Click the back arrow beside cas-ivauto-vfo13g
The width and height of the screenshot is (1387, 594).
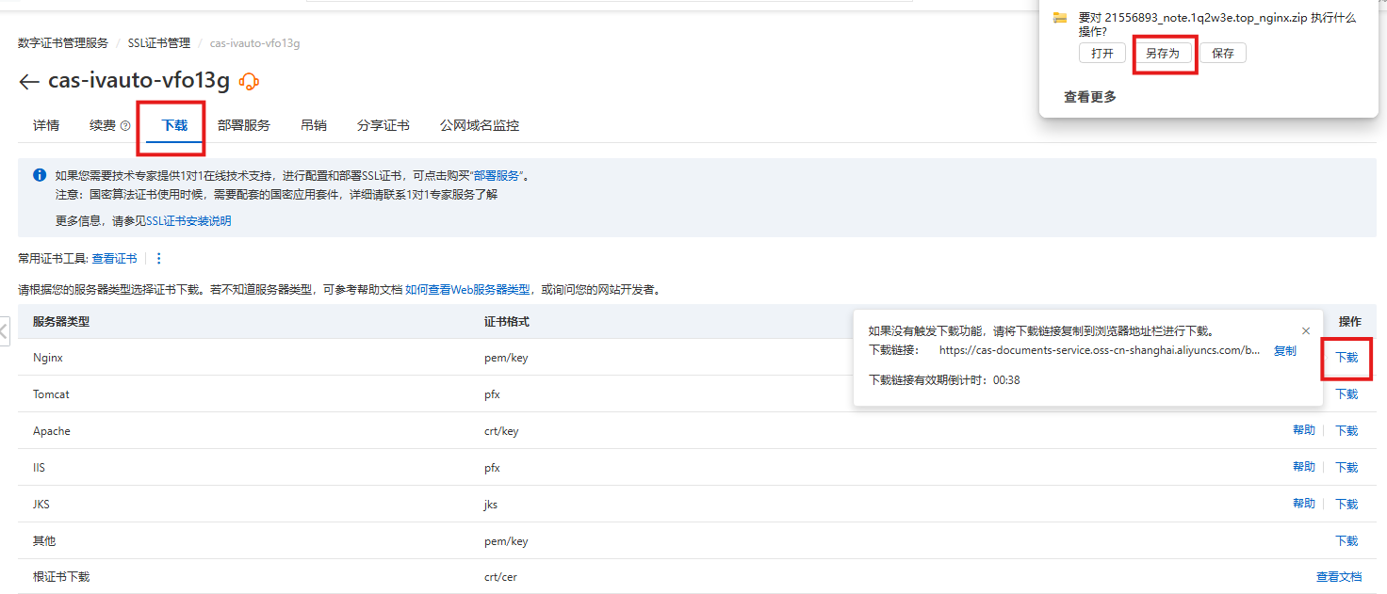(28, 82)
